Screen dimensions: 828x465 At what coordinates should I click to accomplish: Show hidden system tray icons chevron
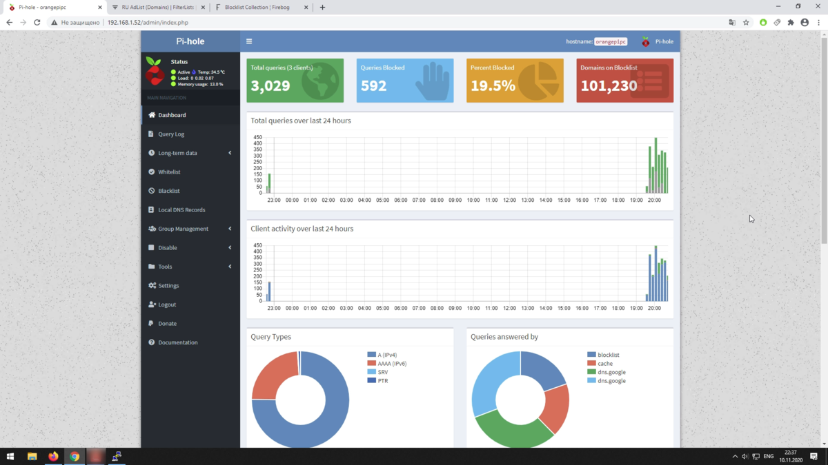[735, 457]
